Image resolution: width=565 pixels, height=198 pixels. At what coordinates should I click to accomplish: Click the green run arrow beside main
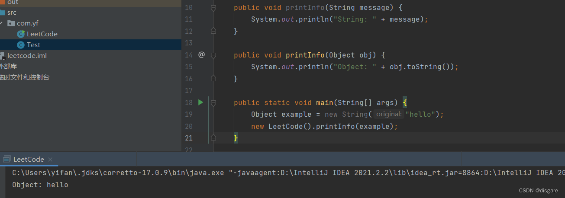point(200,102)
